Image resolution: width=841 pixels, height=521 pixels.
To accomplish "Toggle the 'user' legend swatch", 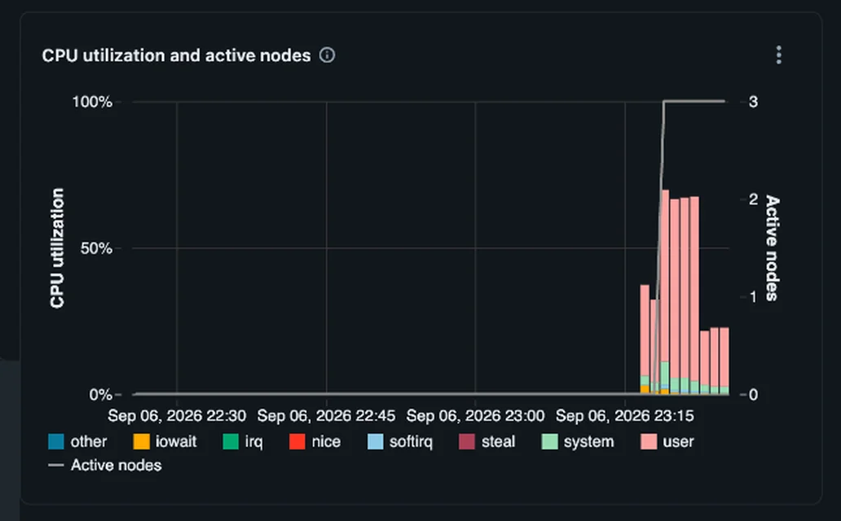I will point(649,442).
